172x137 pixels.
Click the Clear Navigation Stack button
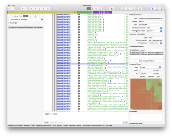tap(146, 61)
